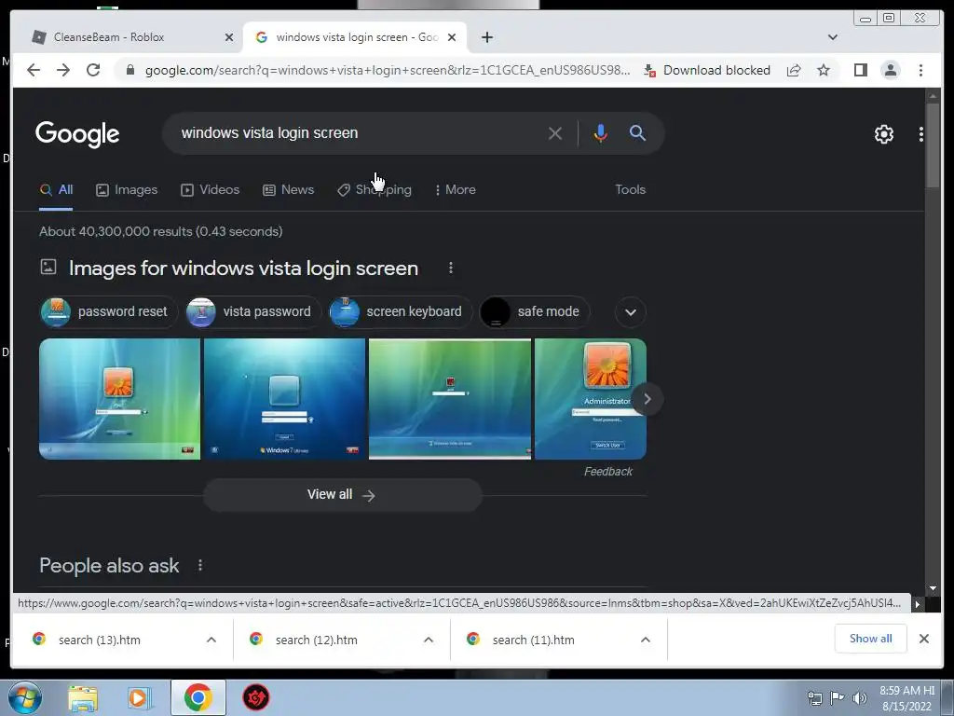Close the CleanseBeam - Roblox tab
The height and width of the screenshot is (716, 954).
point(229,37)
